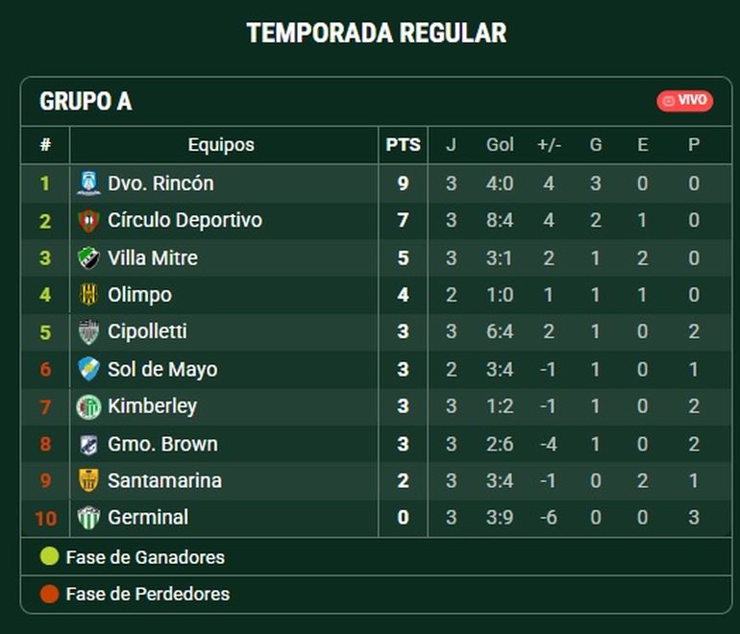Click the Santamarina team crest
Image resolution: width=740 pixels, height=634 pixels.
(88, 480)
